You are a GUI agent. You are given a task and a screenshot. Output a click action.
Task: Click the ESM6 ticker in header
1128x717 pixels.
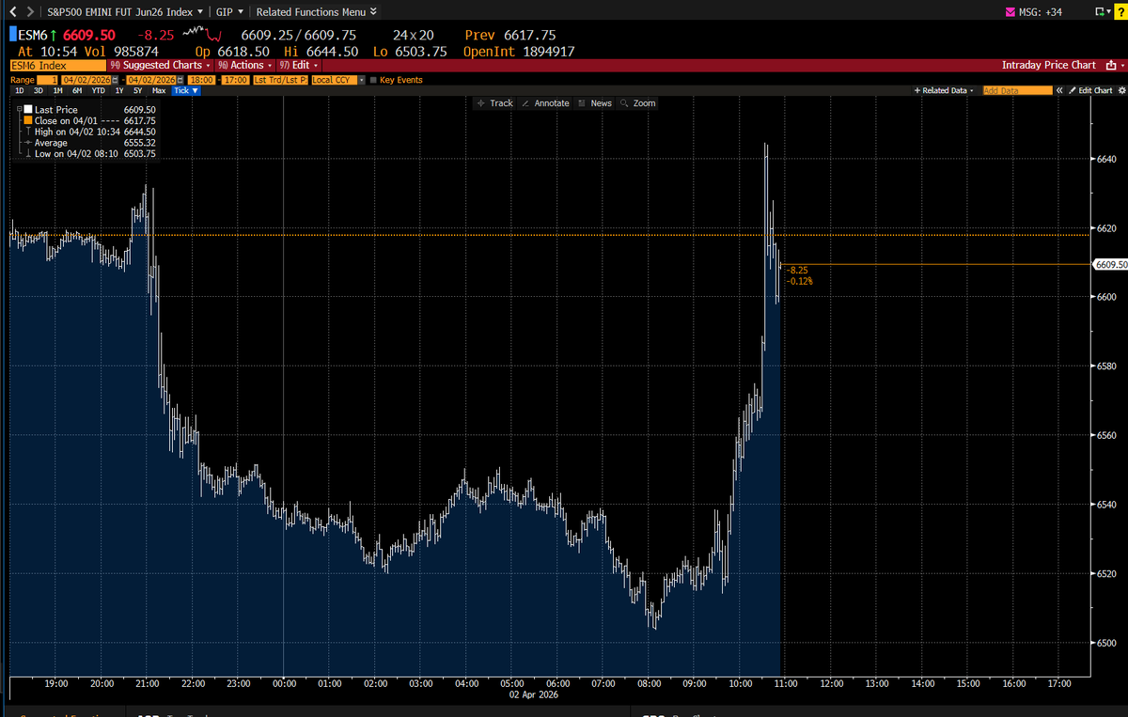click(34, 36)
